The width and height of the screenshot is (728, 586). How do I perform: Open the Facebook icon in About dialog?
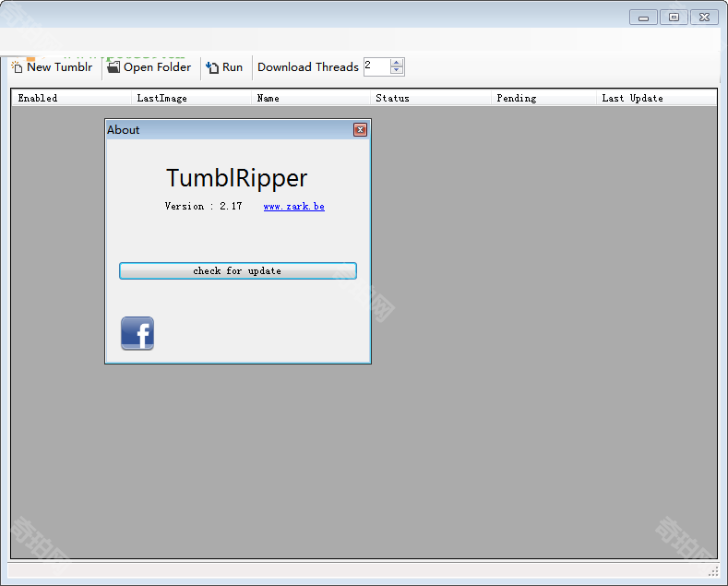pos(137,333)
